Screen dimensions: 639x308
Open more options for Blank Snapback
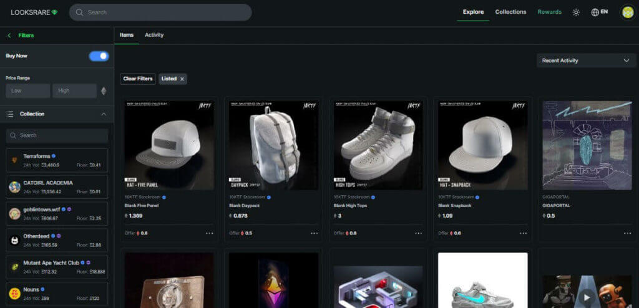pos(524,233)
